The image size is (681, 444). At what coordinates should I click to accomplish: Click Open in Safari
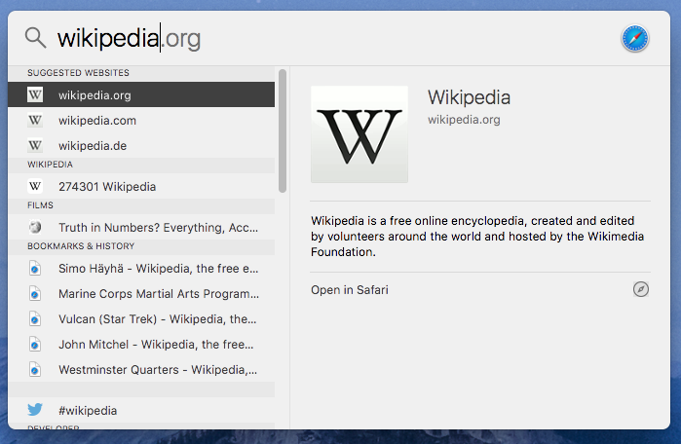click(x=350, y=289)
